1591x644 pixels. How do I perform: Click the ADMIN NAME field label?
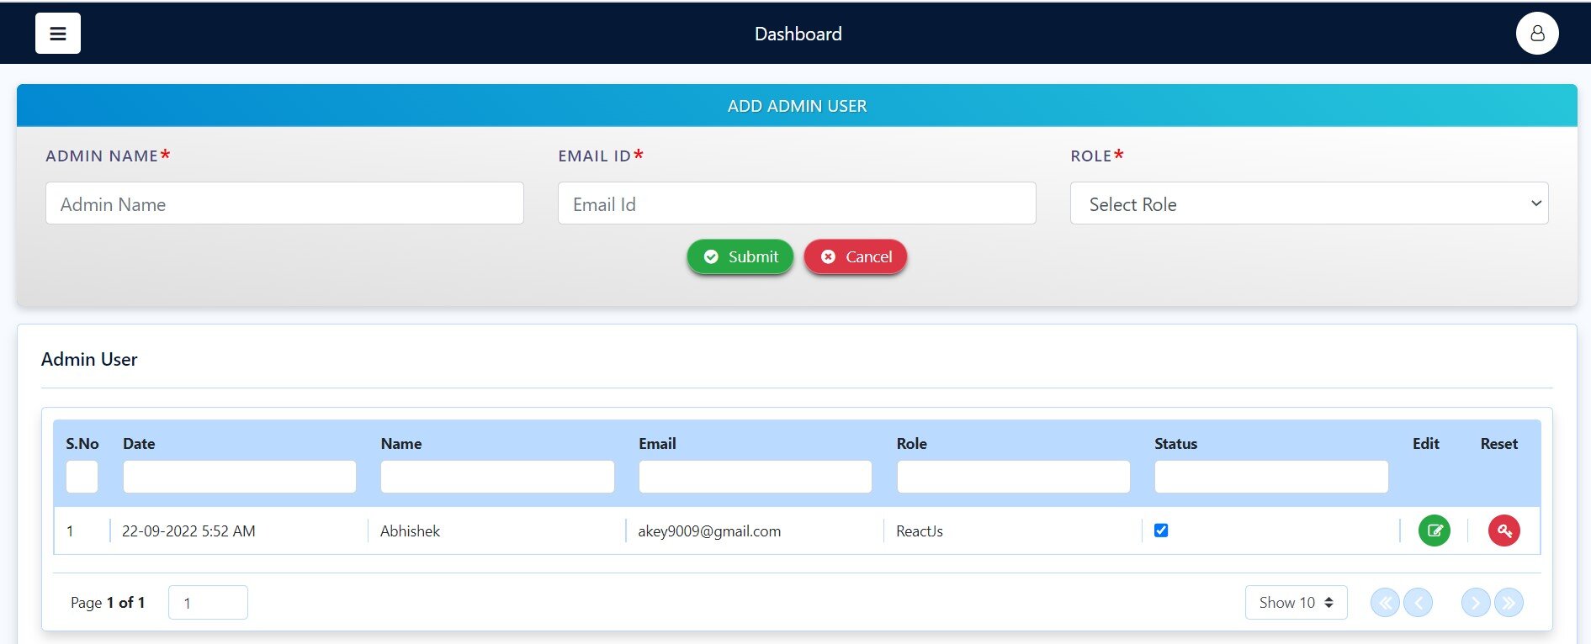pos(108,156)
